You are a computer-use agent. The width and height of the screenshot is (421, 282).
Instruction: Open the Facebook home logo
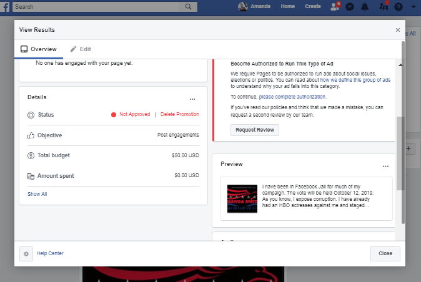[5, 6]
